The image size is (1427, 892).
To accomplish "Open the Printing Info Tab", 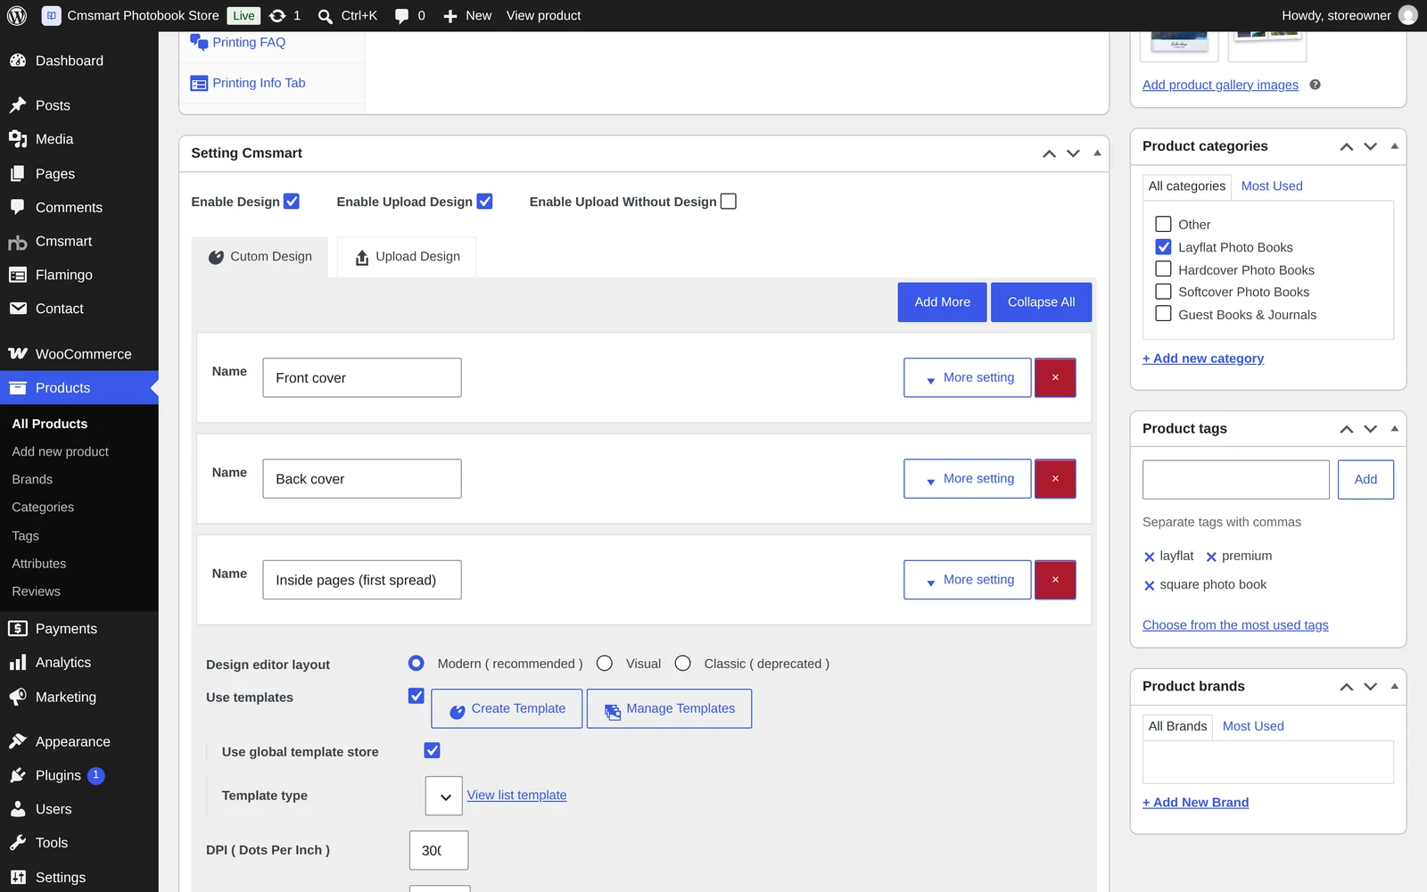I will 259,83.
